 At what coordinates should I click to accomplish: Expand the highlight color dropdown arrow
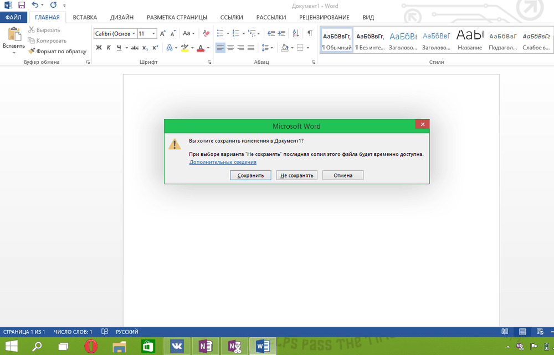[x=192, y=48]
